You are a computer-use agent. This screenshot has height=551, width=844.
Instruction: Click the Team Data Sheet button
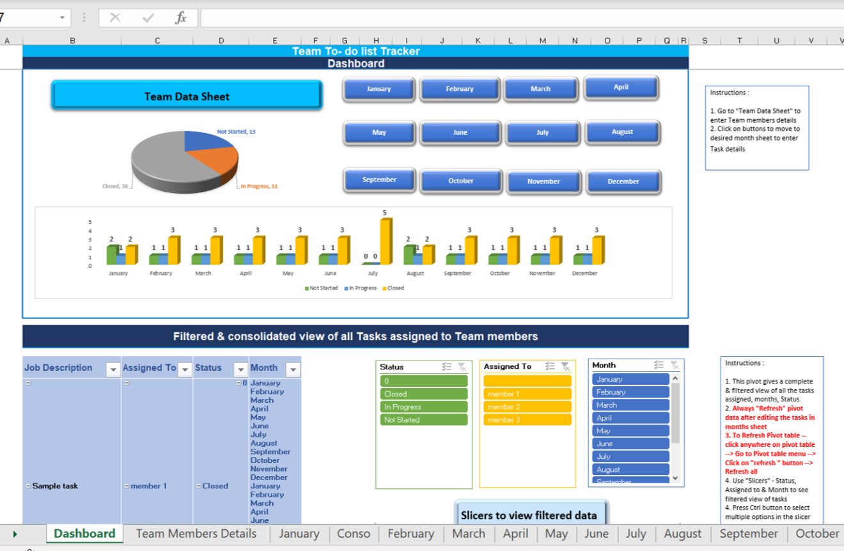[187, 96]
